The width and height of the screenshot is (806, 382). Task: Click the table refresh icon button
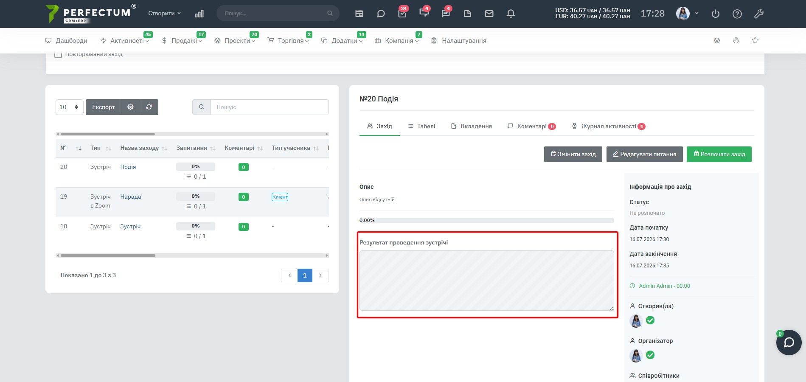[149, 107]
